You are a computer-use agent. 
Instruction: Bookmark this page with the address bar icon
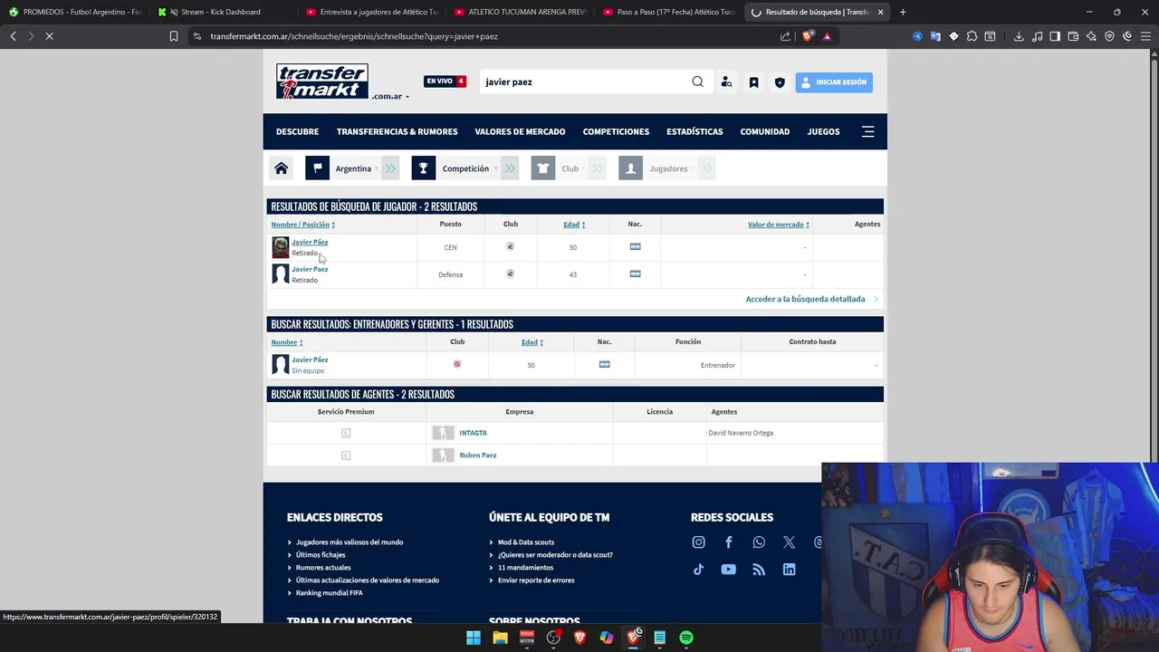click(x=174, y=36)
